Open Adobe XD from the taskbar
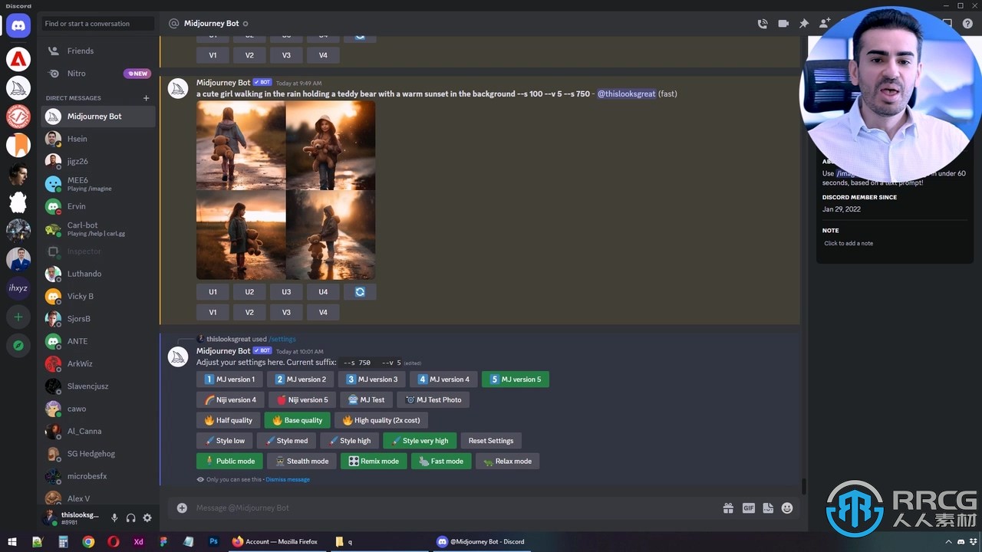982x552 pixels. point(138,541)
